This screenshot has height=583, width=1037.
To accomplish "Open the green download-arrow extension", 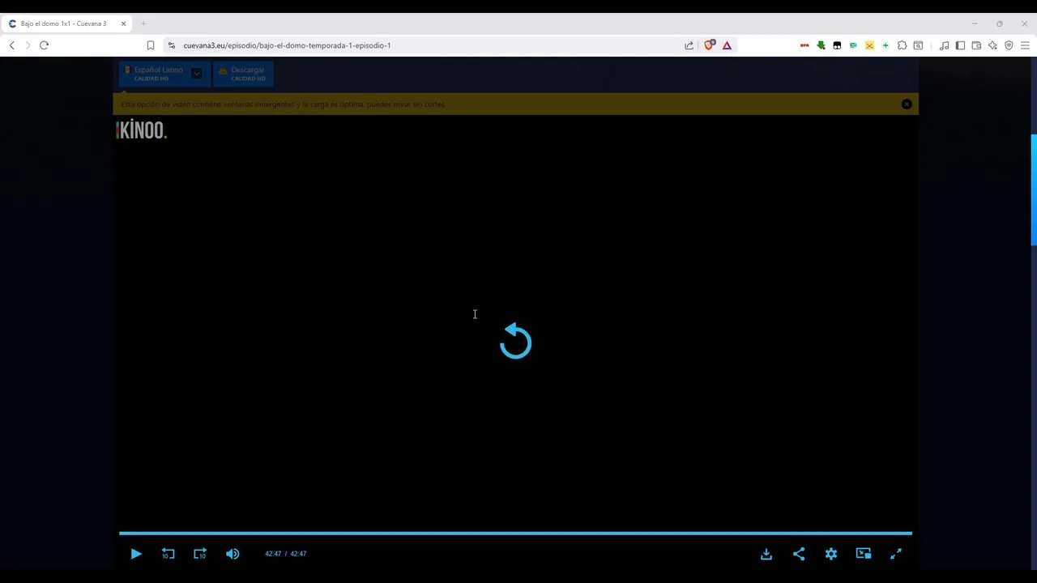I will click(x=821, y=45).
